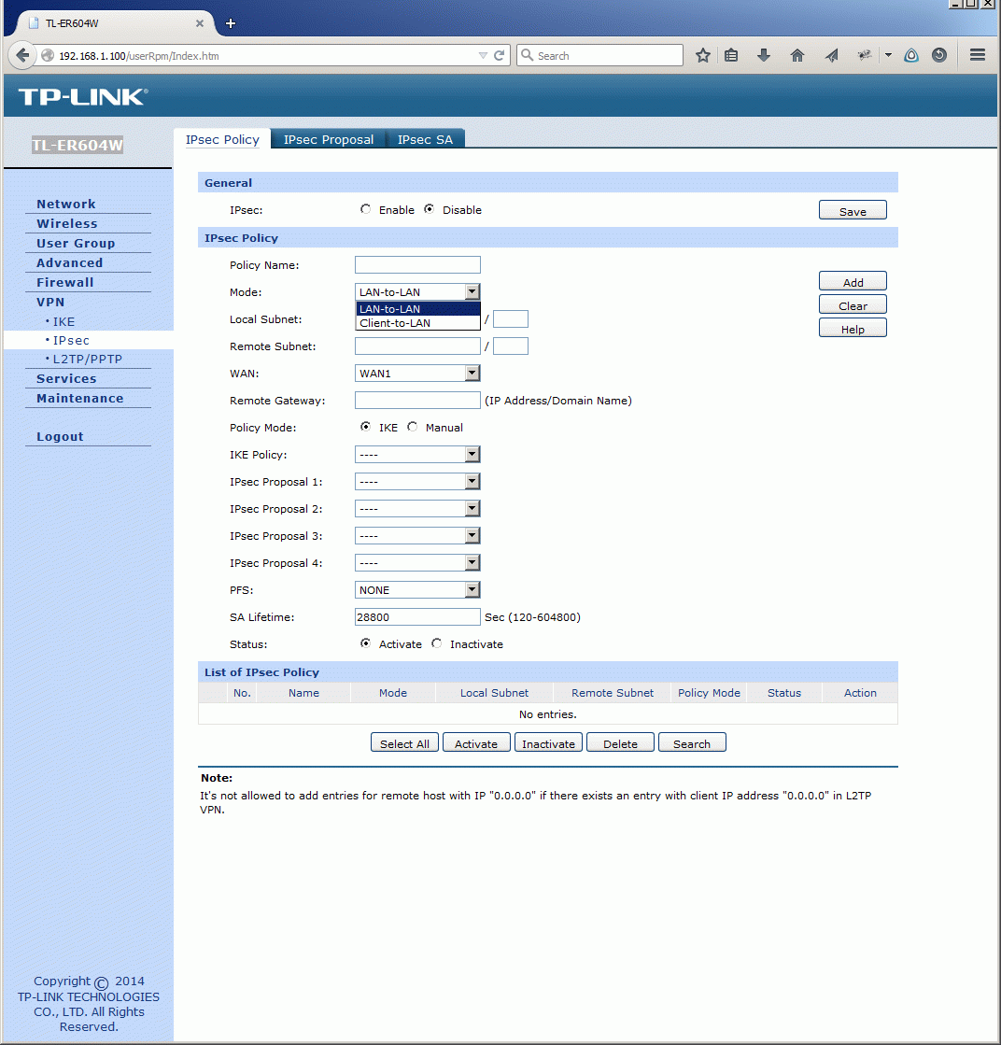This screenshot has height=1045, width=1001.
Task: Click Activate button below policy list
Action: click(476, 742)
